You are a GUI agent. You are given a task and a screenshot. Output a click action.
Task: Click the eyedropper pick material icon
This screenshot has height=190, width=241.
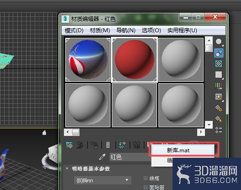tap(102, 157)
